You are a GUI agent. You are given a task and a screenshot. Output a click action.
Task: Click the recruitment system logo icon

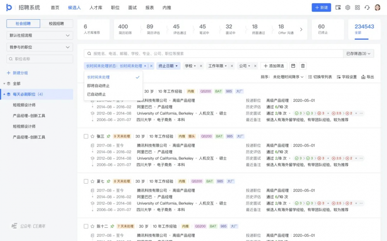[x=9, y=7]
